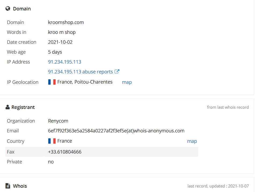Click the France, Poitou-Charentes location text
The height and width of the screenshot is (192, 256).
point(85,82)
